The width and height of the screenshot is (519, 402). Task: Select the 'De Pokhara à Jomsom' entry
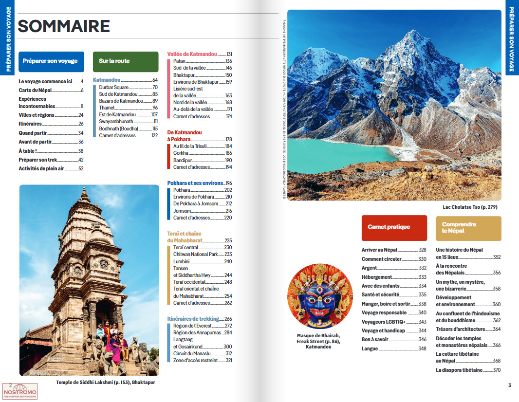(x=203, y=204)
